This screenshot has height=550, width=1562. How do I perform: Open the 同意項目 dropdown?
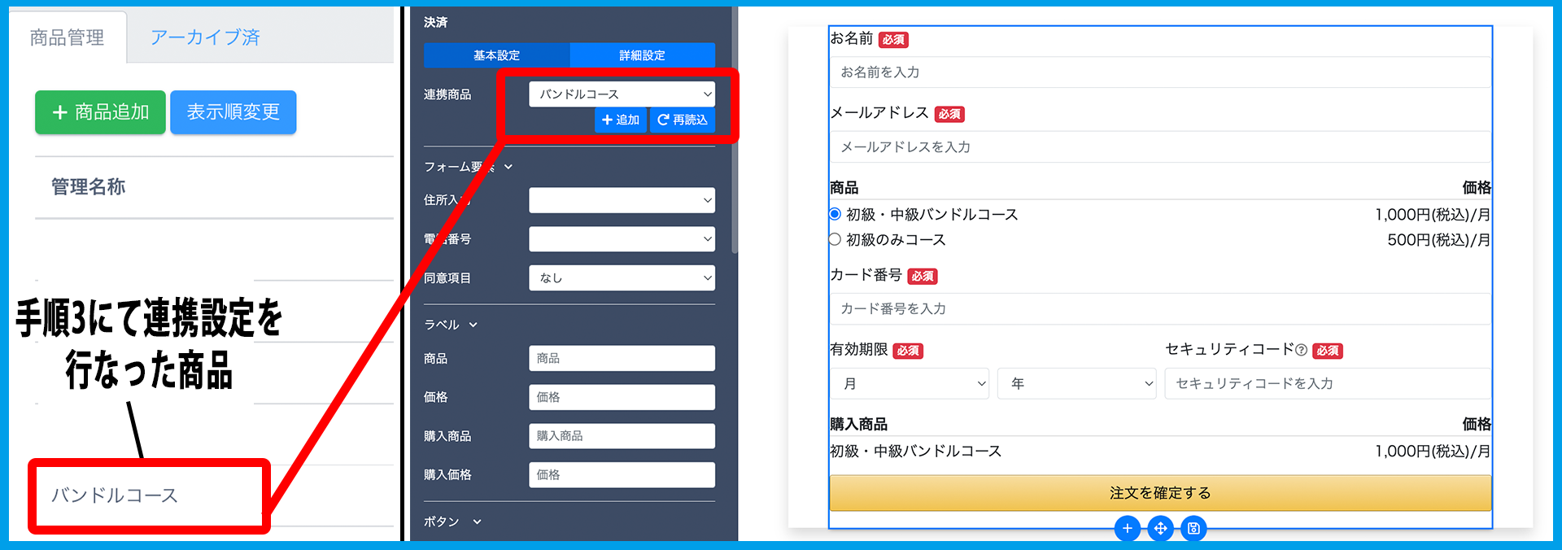[622, 277]
